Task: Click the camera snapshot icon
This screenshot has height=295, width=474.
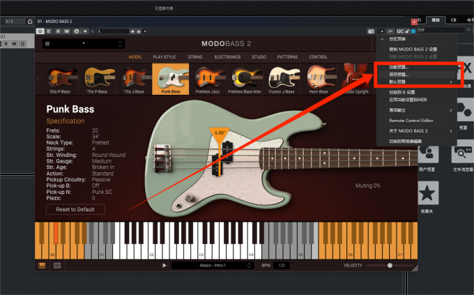Action: tap(371, 31)
